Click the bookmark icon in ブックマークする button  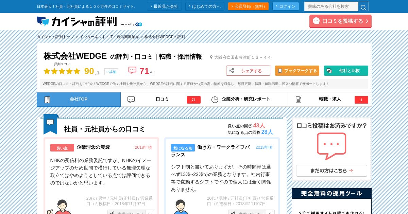pos(280,71)
